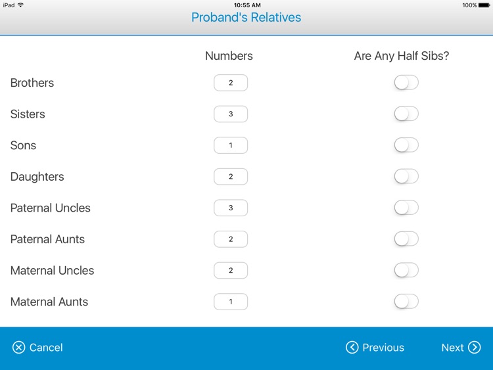Tap the Next right-arrow circle icon

[474, 348]
